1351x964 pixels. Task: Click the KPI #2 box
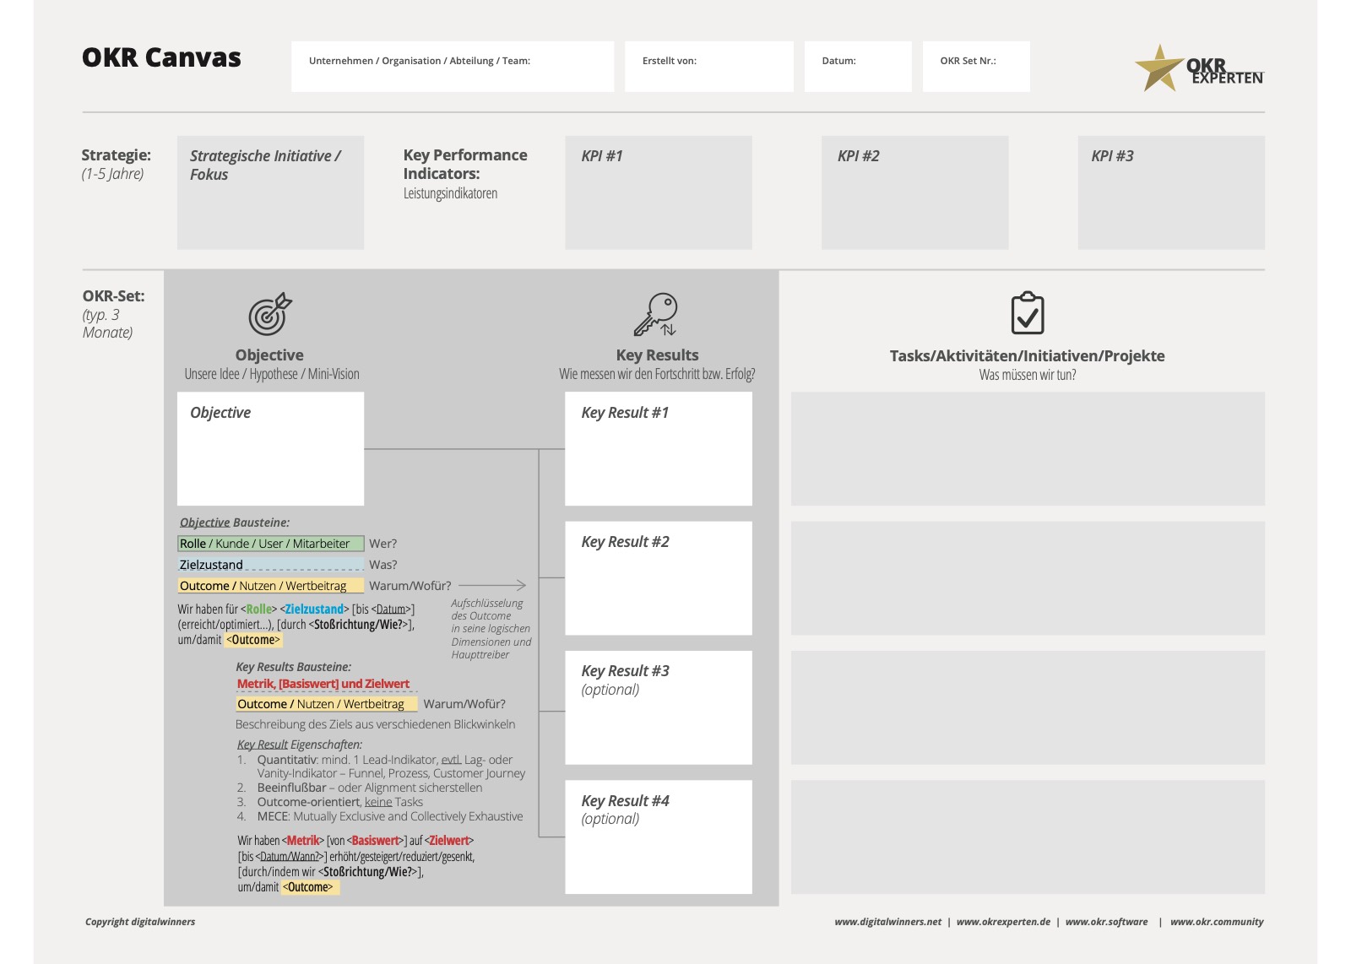(x=915, y=192)
